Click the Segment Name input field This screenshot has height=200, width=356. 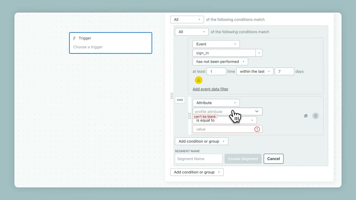[199, 159]
